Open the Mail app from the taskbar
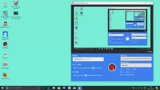 point(74,88)
